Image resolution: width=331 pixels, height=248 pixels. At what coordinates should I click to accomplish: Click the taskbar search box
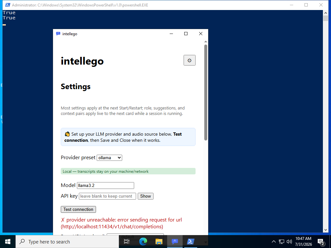(67, 242)
